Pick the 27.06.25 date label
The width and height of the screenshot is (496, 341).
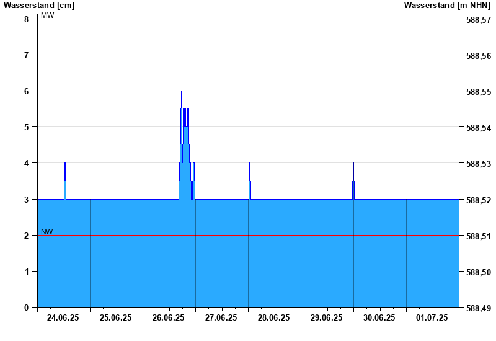[221, 318]
